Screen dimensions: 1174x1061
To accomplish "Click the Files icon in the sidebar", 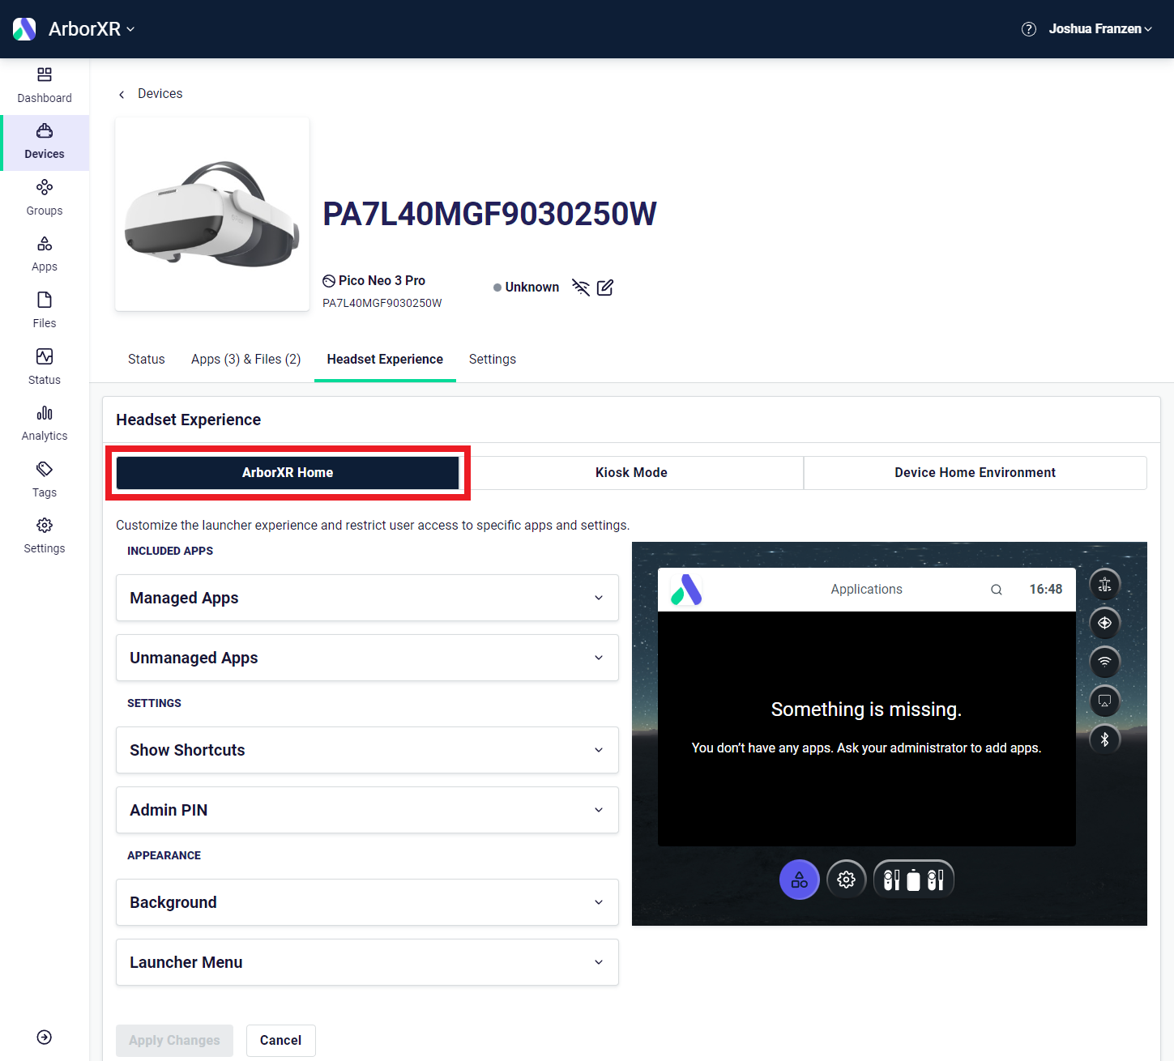I will (x=44, y=309).
